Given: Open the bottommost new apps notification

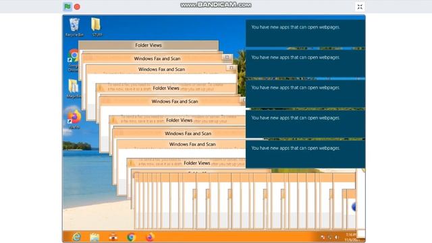Looking at the screenshot, I should 305,154.
